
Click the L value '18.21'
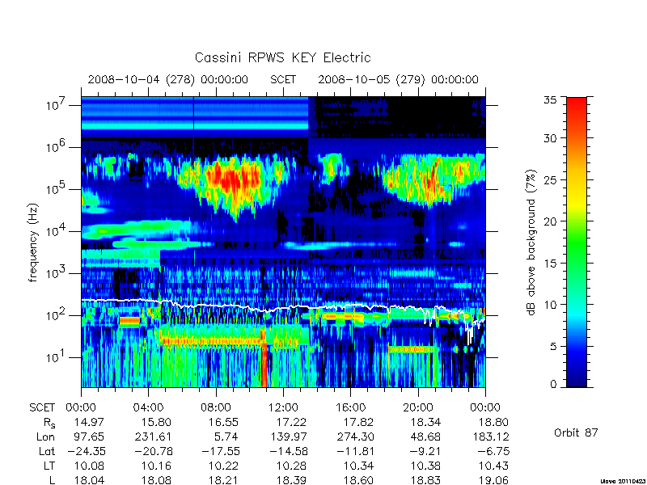coord(223,480)
